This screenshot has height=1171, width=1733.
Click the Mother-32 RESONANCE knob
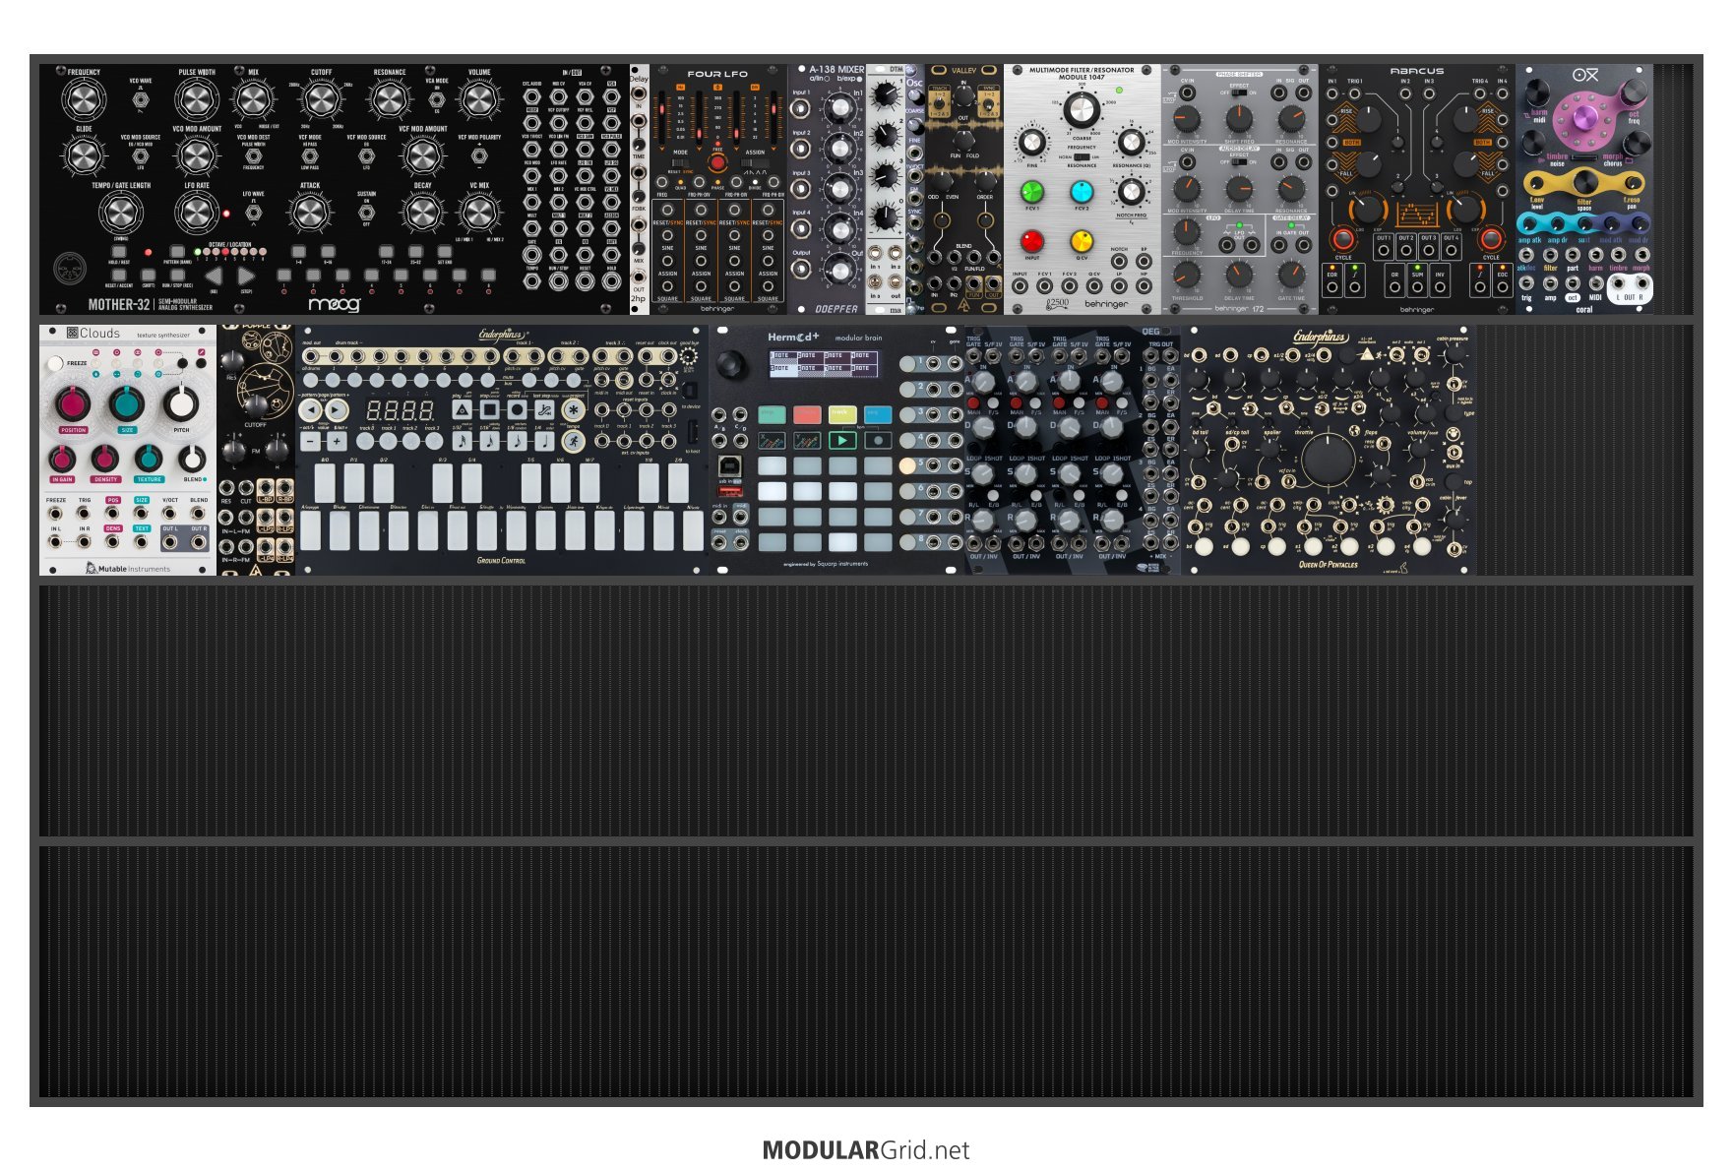point(389,99)
